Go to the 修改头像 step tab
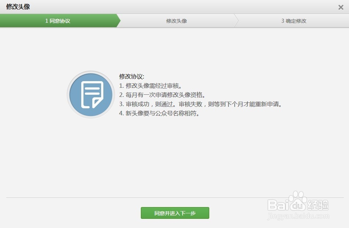349x228 pixels. [177, 21]
